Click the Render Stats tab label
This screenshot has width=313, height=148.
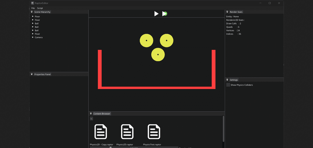click(236, 12)
